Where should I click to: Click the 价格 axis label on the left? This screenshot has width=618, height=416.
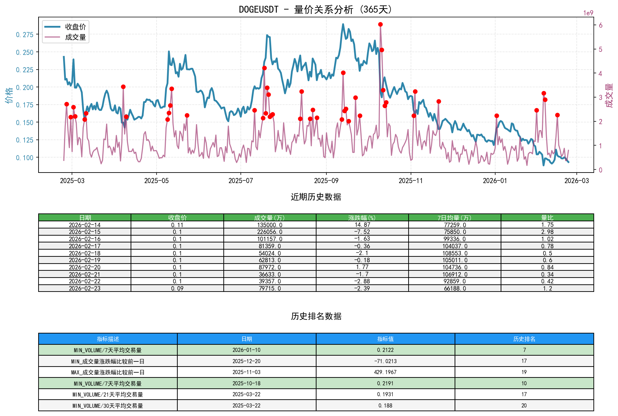pyautogui.click(x=9, y=95)
